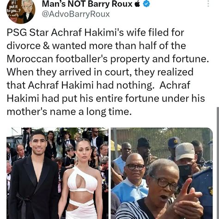Screen dimensions: 219x219
Task: Select the man in black suit in photo
Action: (34, 175)
